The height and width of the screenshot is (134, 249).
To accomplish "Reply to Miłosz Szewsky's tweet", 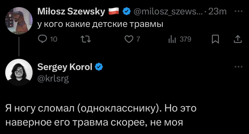I will click(42, 39).
